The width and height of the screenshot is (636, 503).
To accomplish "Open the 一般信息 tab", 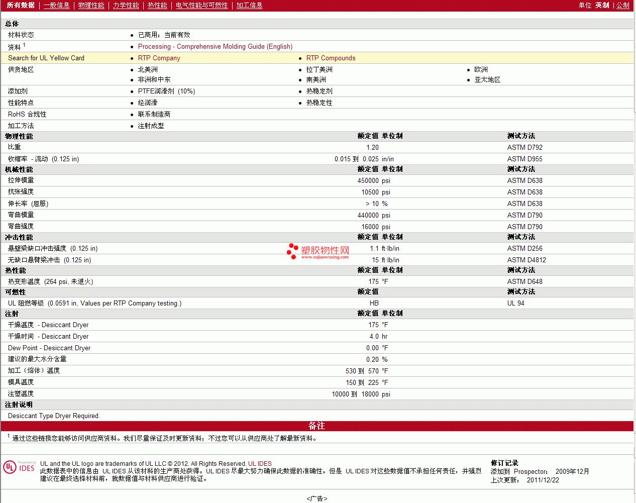I will [56, 5].
